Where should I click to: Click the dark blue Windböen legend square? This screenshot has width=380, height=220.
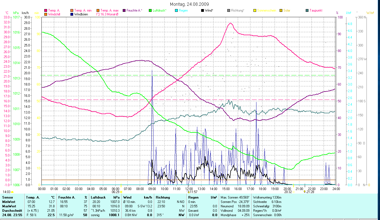point(72,14)
